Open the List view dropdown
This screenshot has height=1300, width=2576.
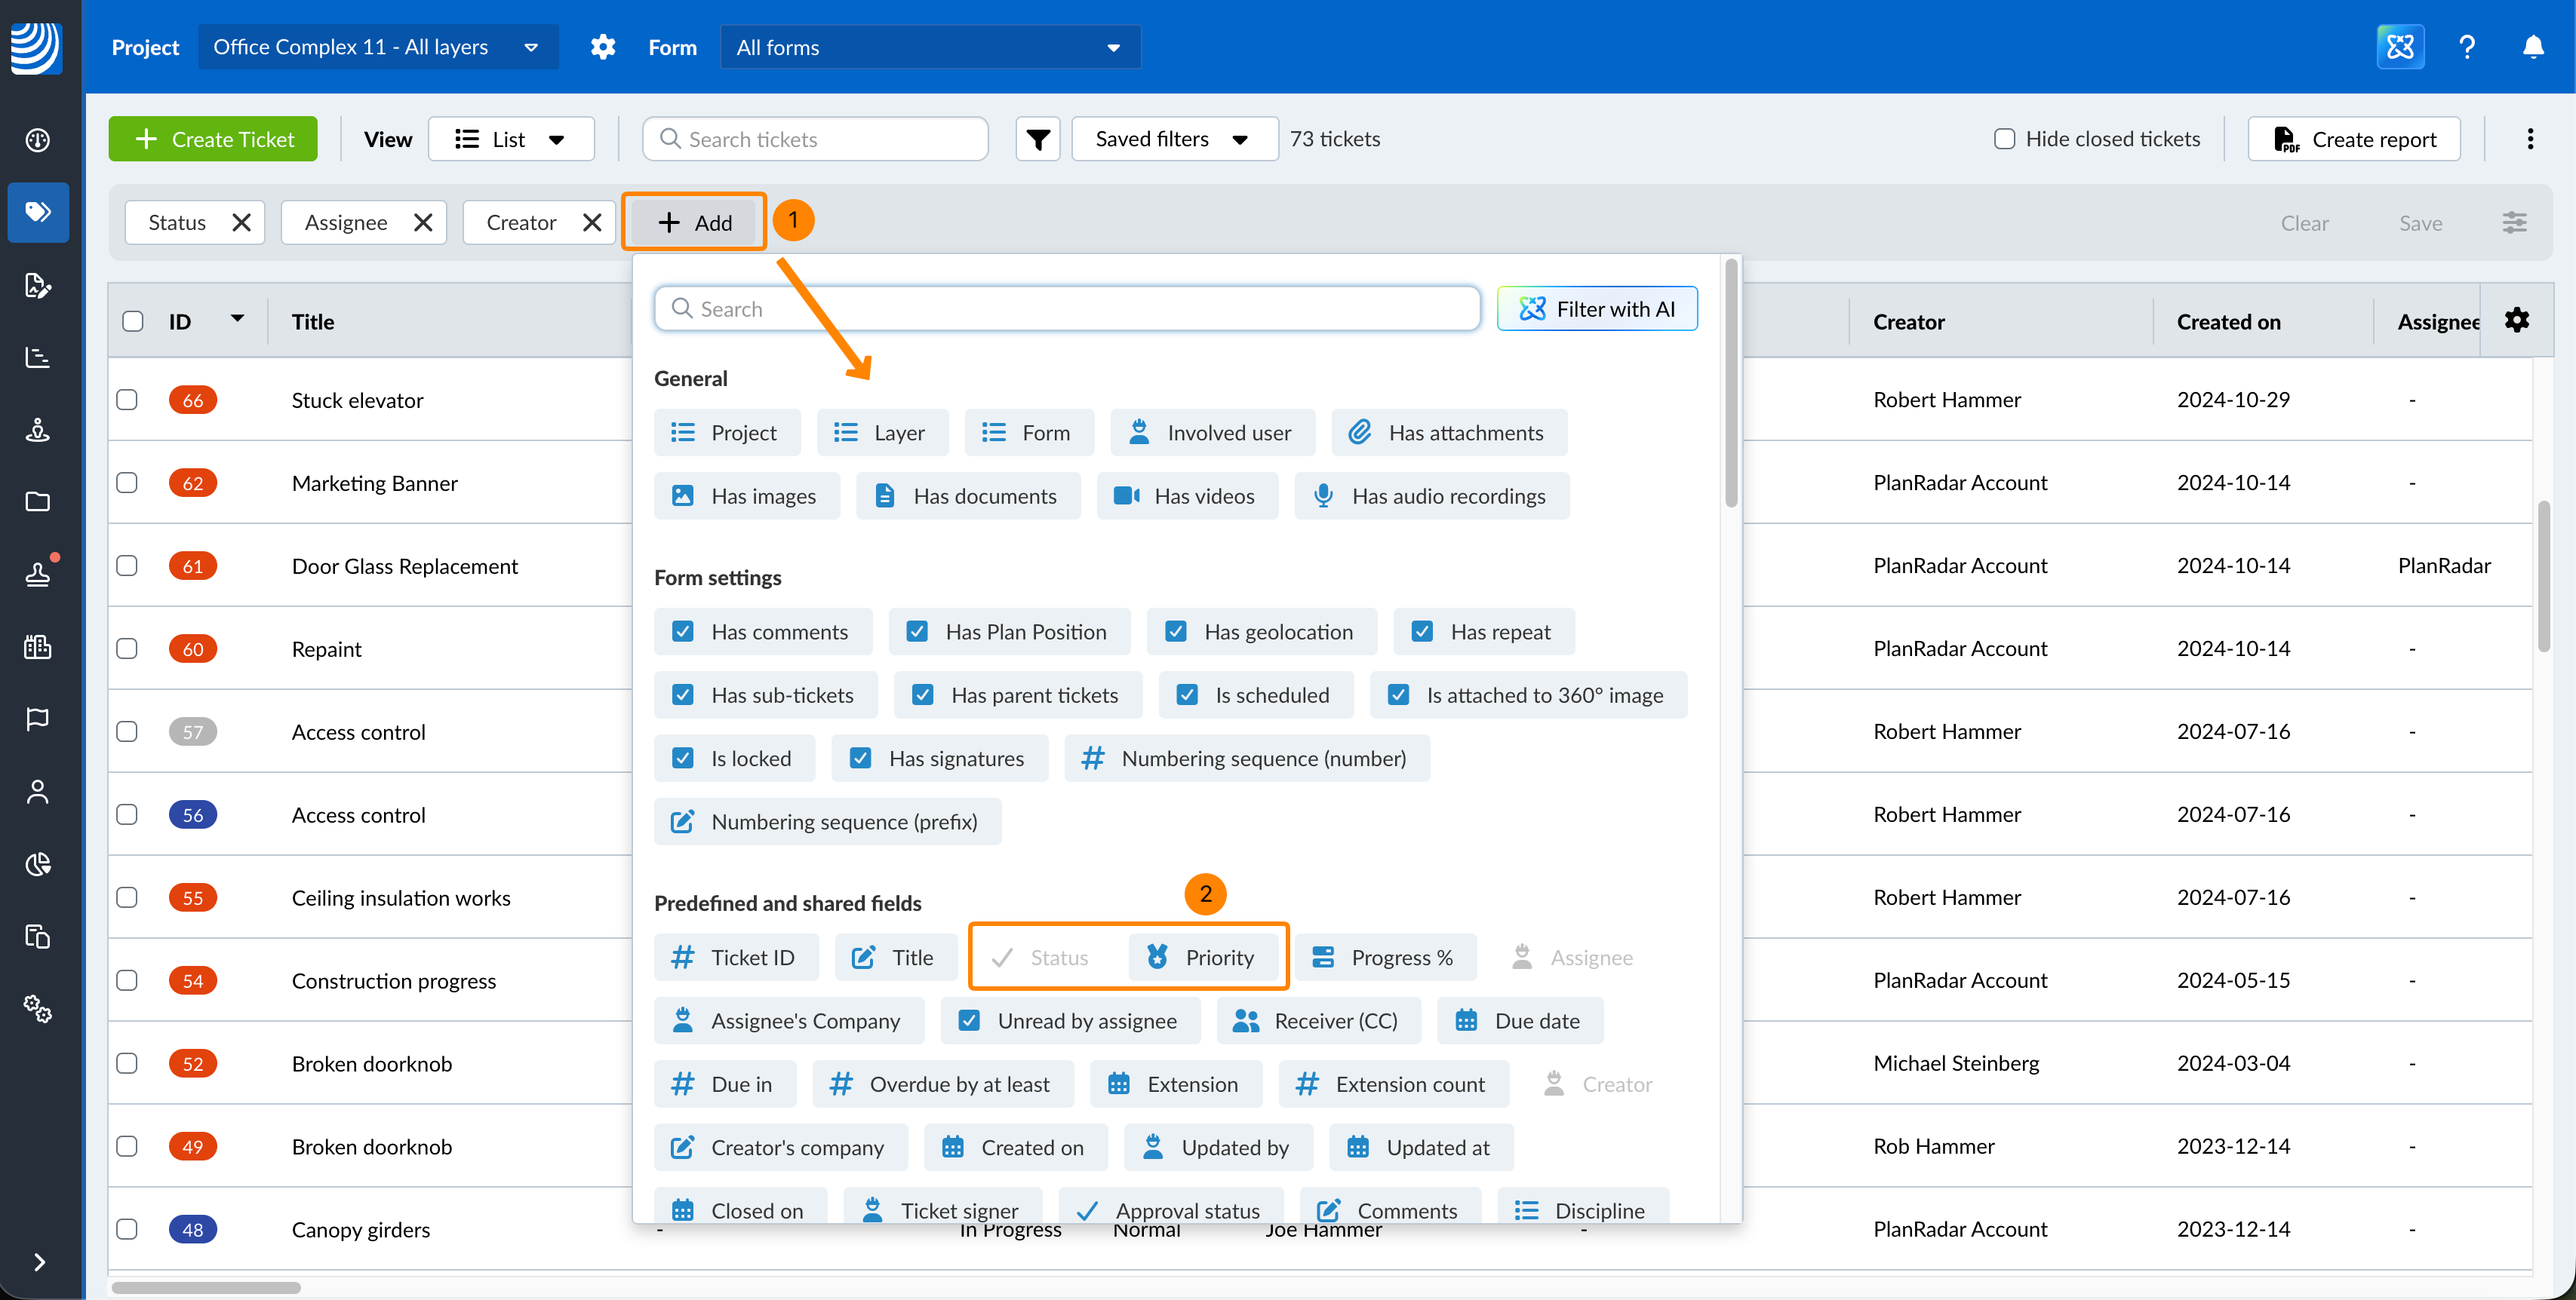511,139
